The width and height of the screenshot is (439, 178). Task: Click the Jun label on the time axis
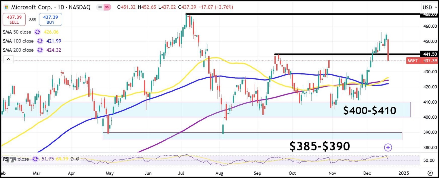point(148,173)
